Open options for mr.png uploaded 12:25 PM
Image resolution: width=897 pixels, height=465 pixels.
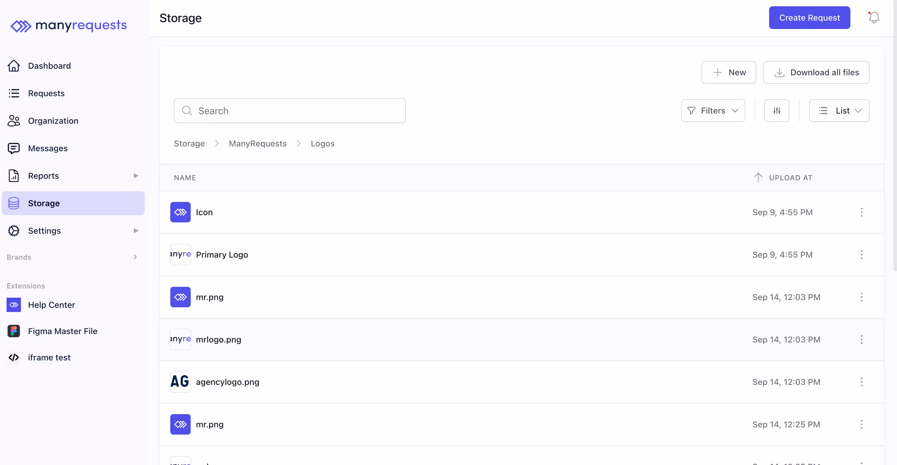861,425
